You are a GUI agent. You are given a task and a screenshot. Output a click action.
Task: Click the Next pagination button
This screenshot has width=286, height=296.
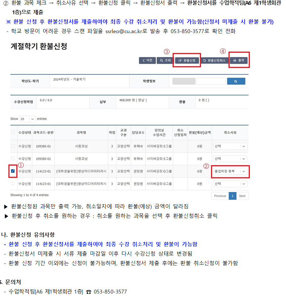[x=242, y=196]
